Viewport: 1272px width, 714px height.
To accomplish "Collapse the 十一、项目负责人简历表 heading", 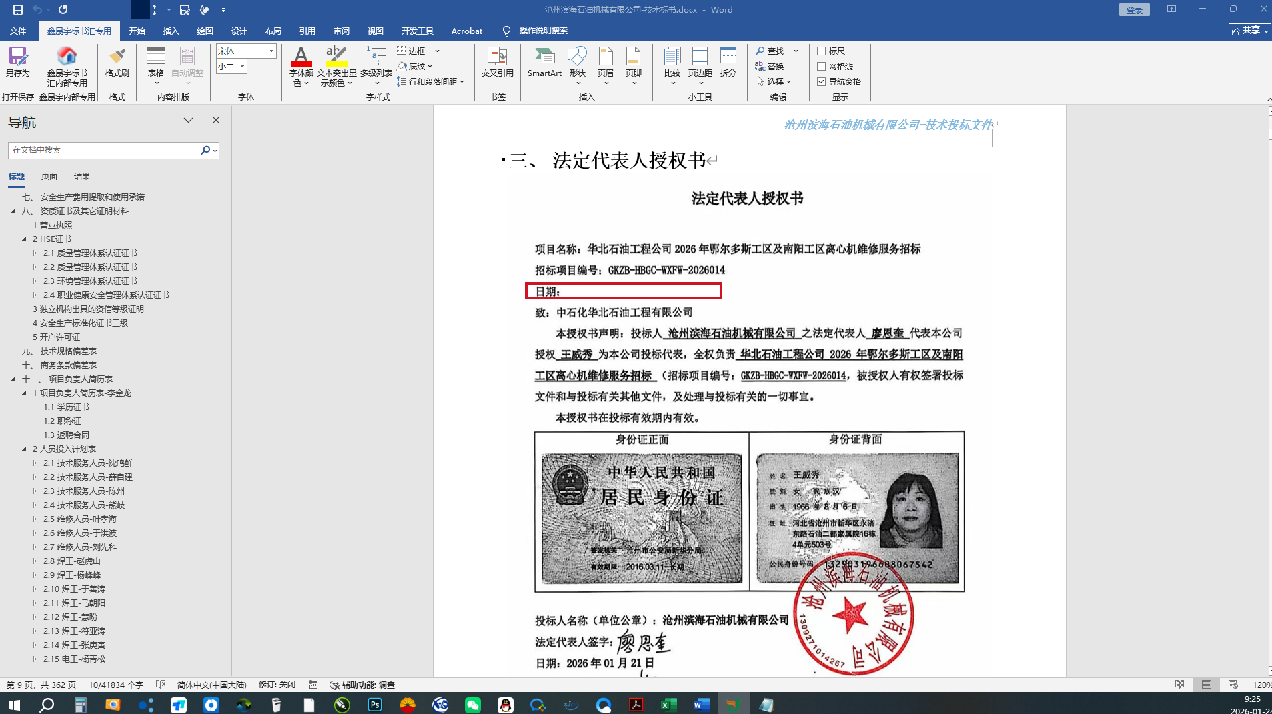I will [x=13, y=379].
